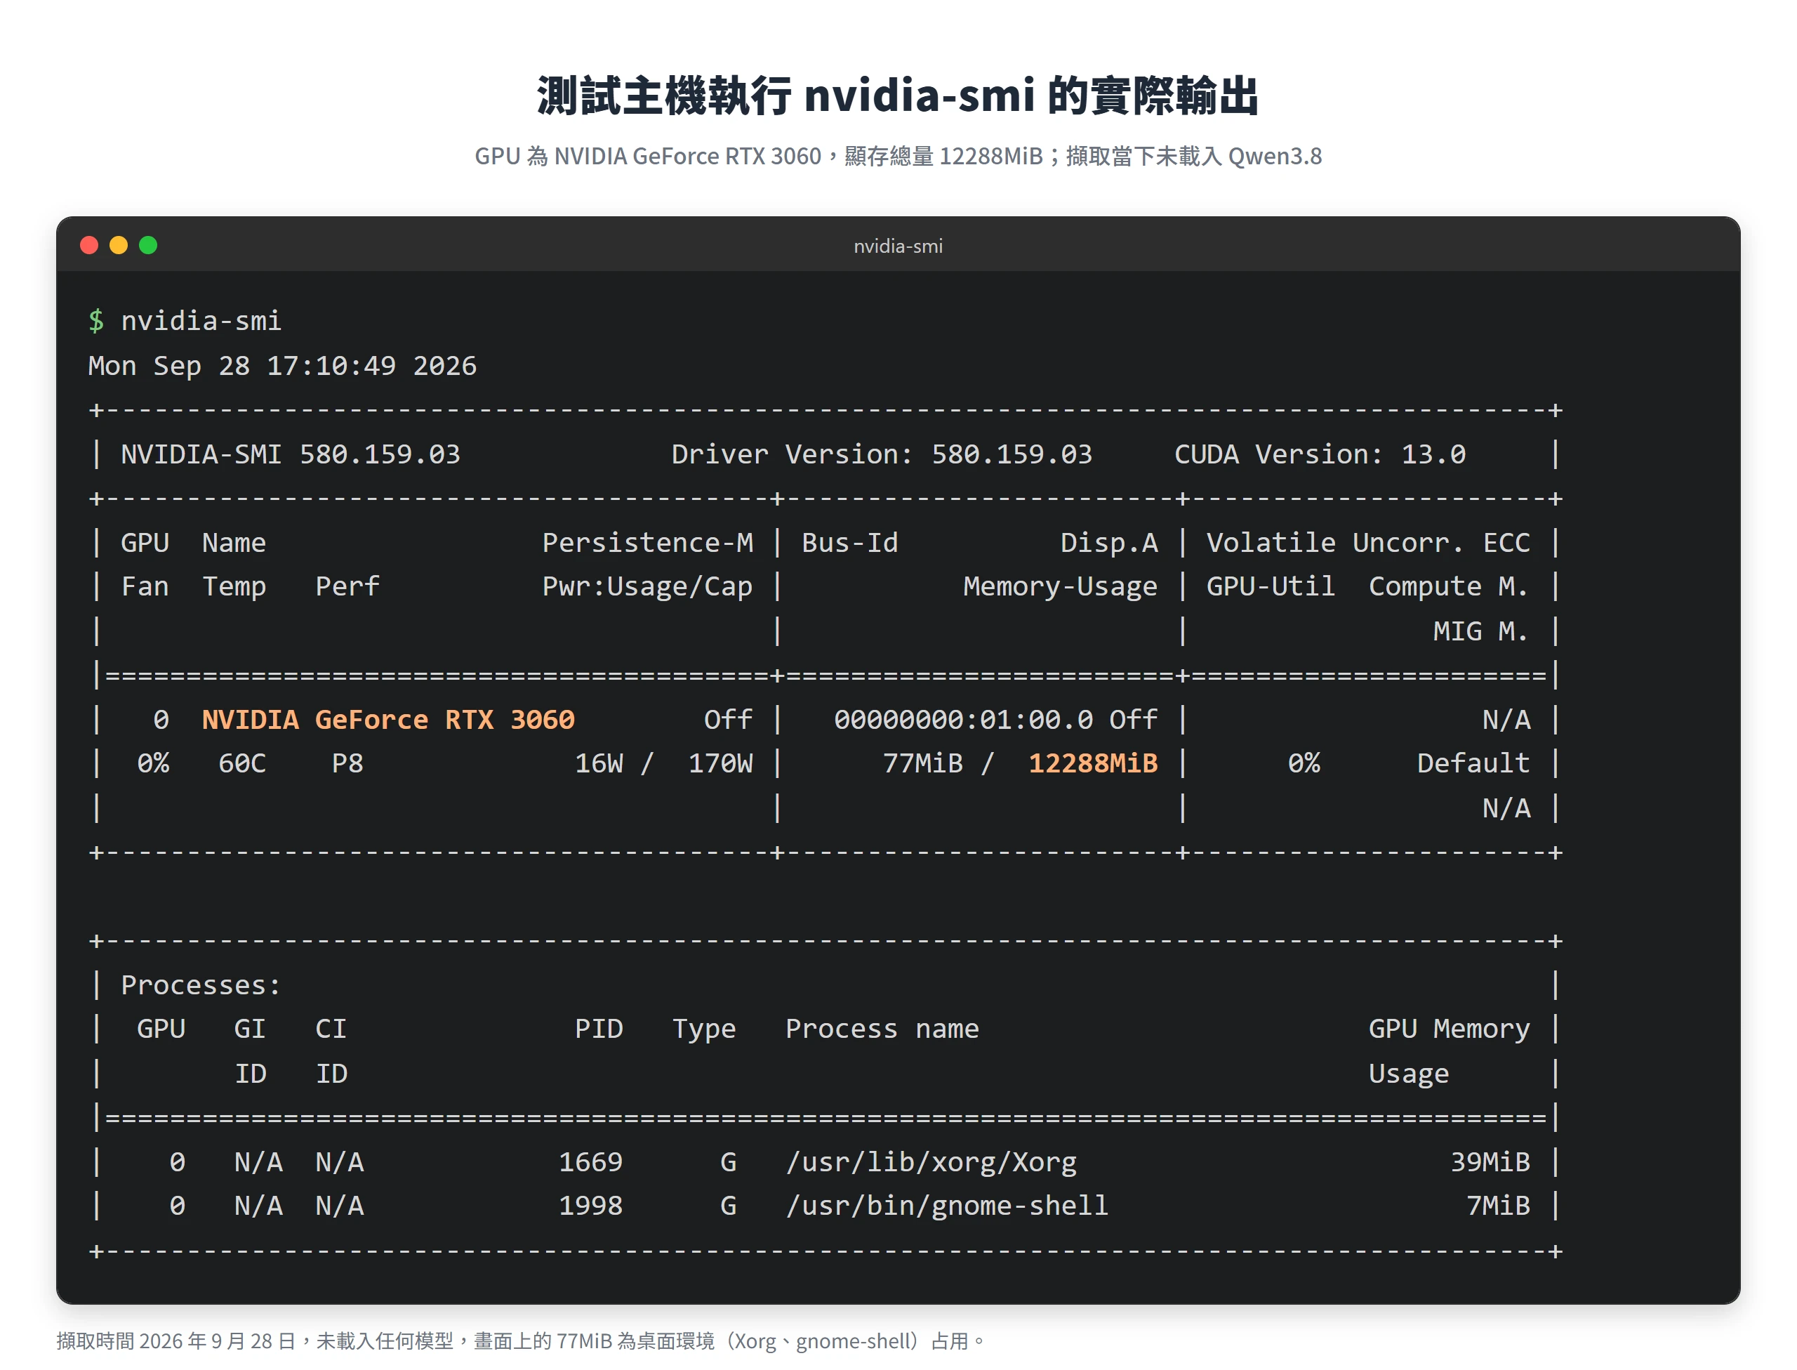Click the green maximize window button
1797x1370 pixels.
click(148, 246)
